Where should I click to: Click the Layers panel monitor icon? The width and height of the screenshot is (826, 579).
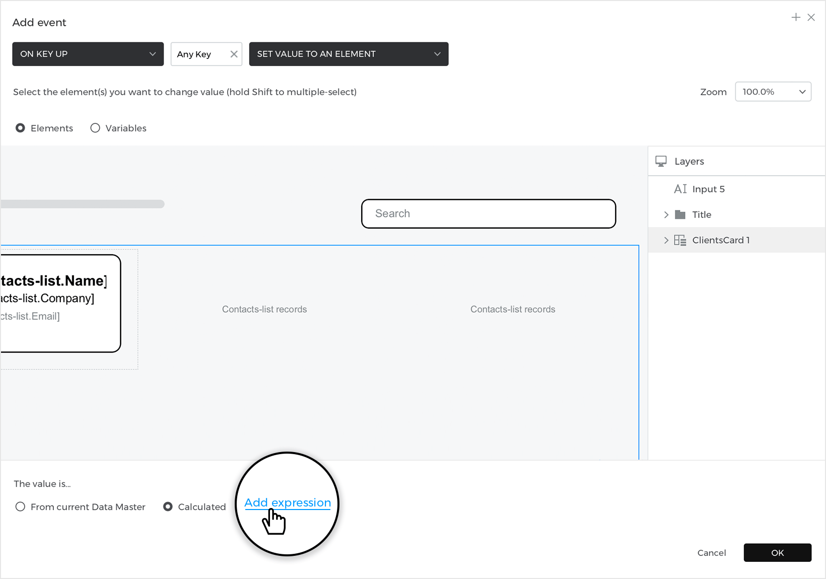click(x=661, y=161)
